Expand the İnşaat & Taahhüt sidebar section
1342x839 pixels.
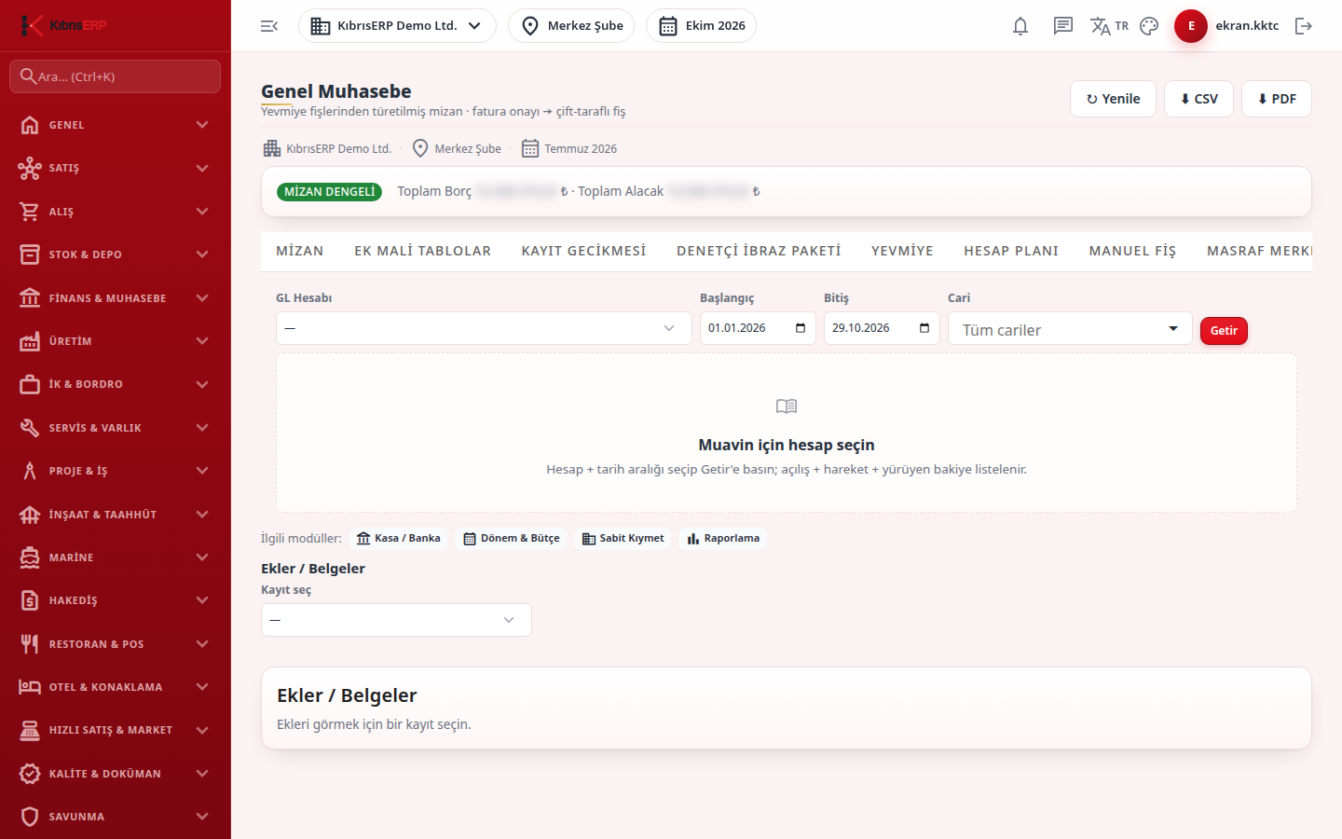pos(116,515)
